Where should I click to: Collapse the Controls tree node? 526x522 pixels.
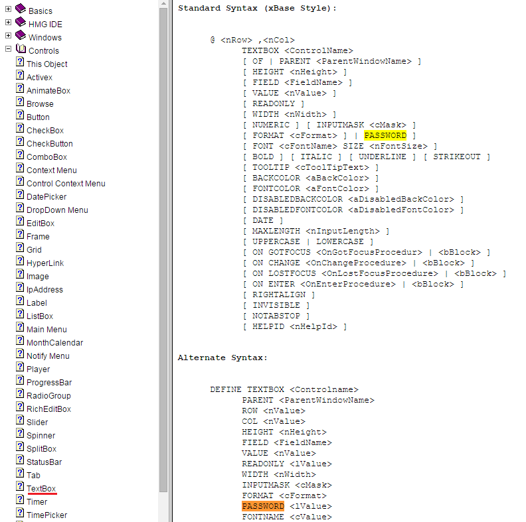8,50
